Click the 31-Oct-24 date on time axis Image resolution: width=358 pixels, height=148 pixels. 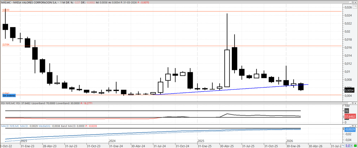tap(182, 146)
